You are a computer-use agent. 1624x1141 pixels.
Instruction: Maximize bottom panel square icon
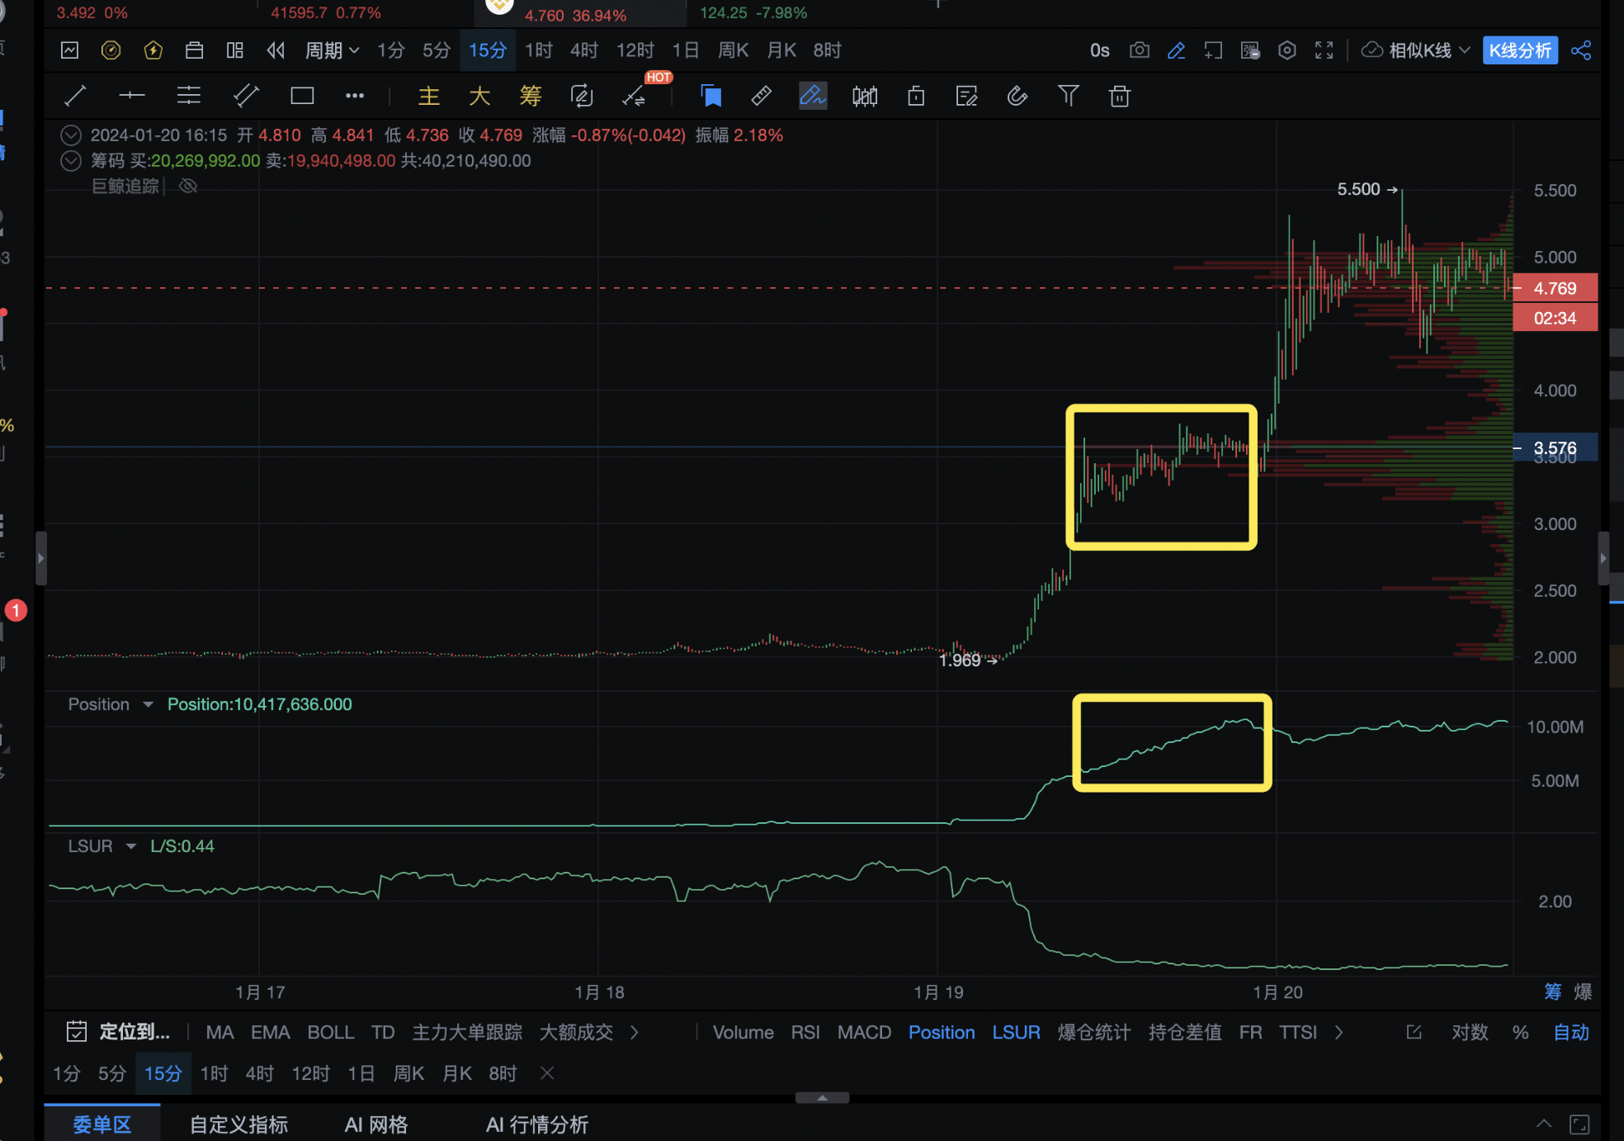(x=1579, y=1124)
